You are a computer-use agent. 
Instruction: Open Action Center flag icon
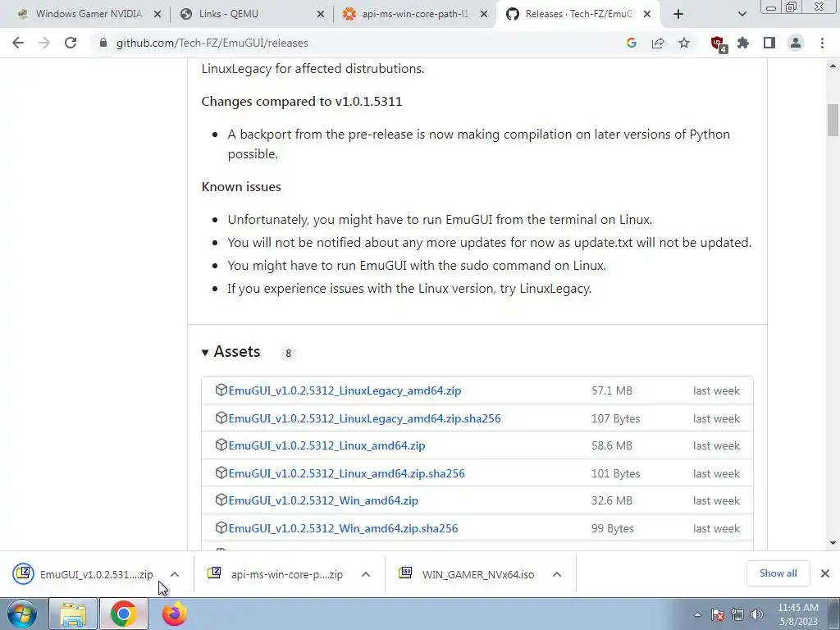coord(718,614)
